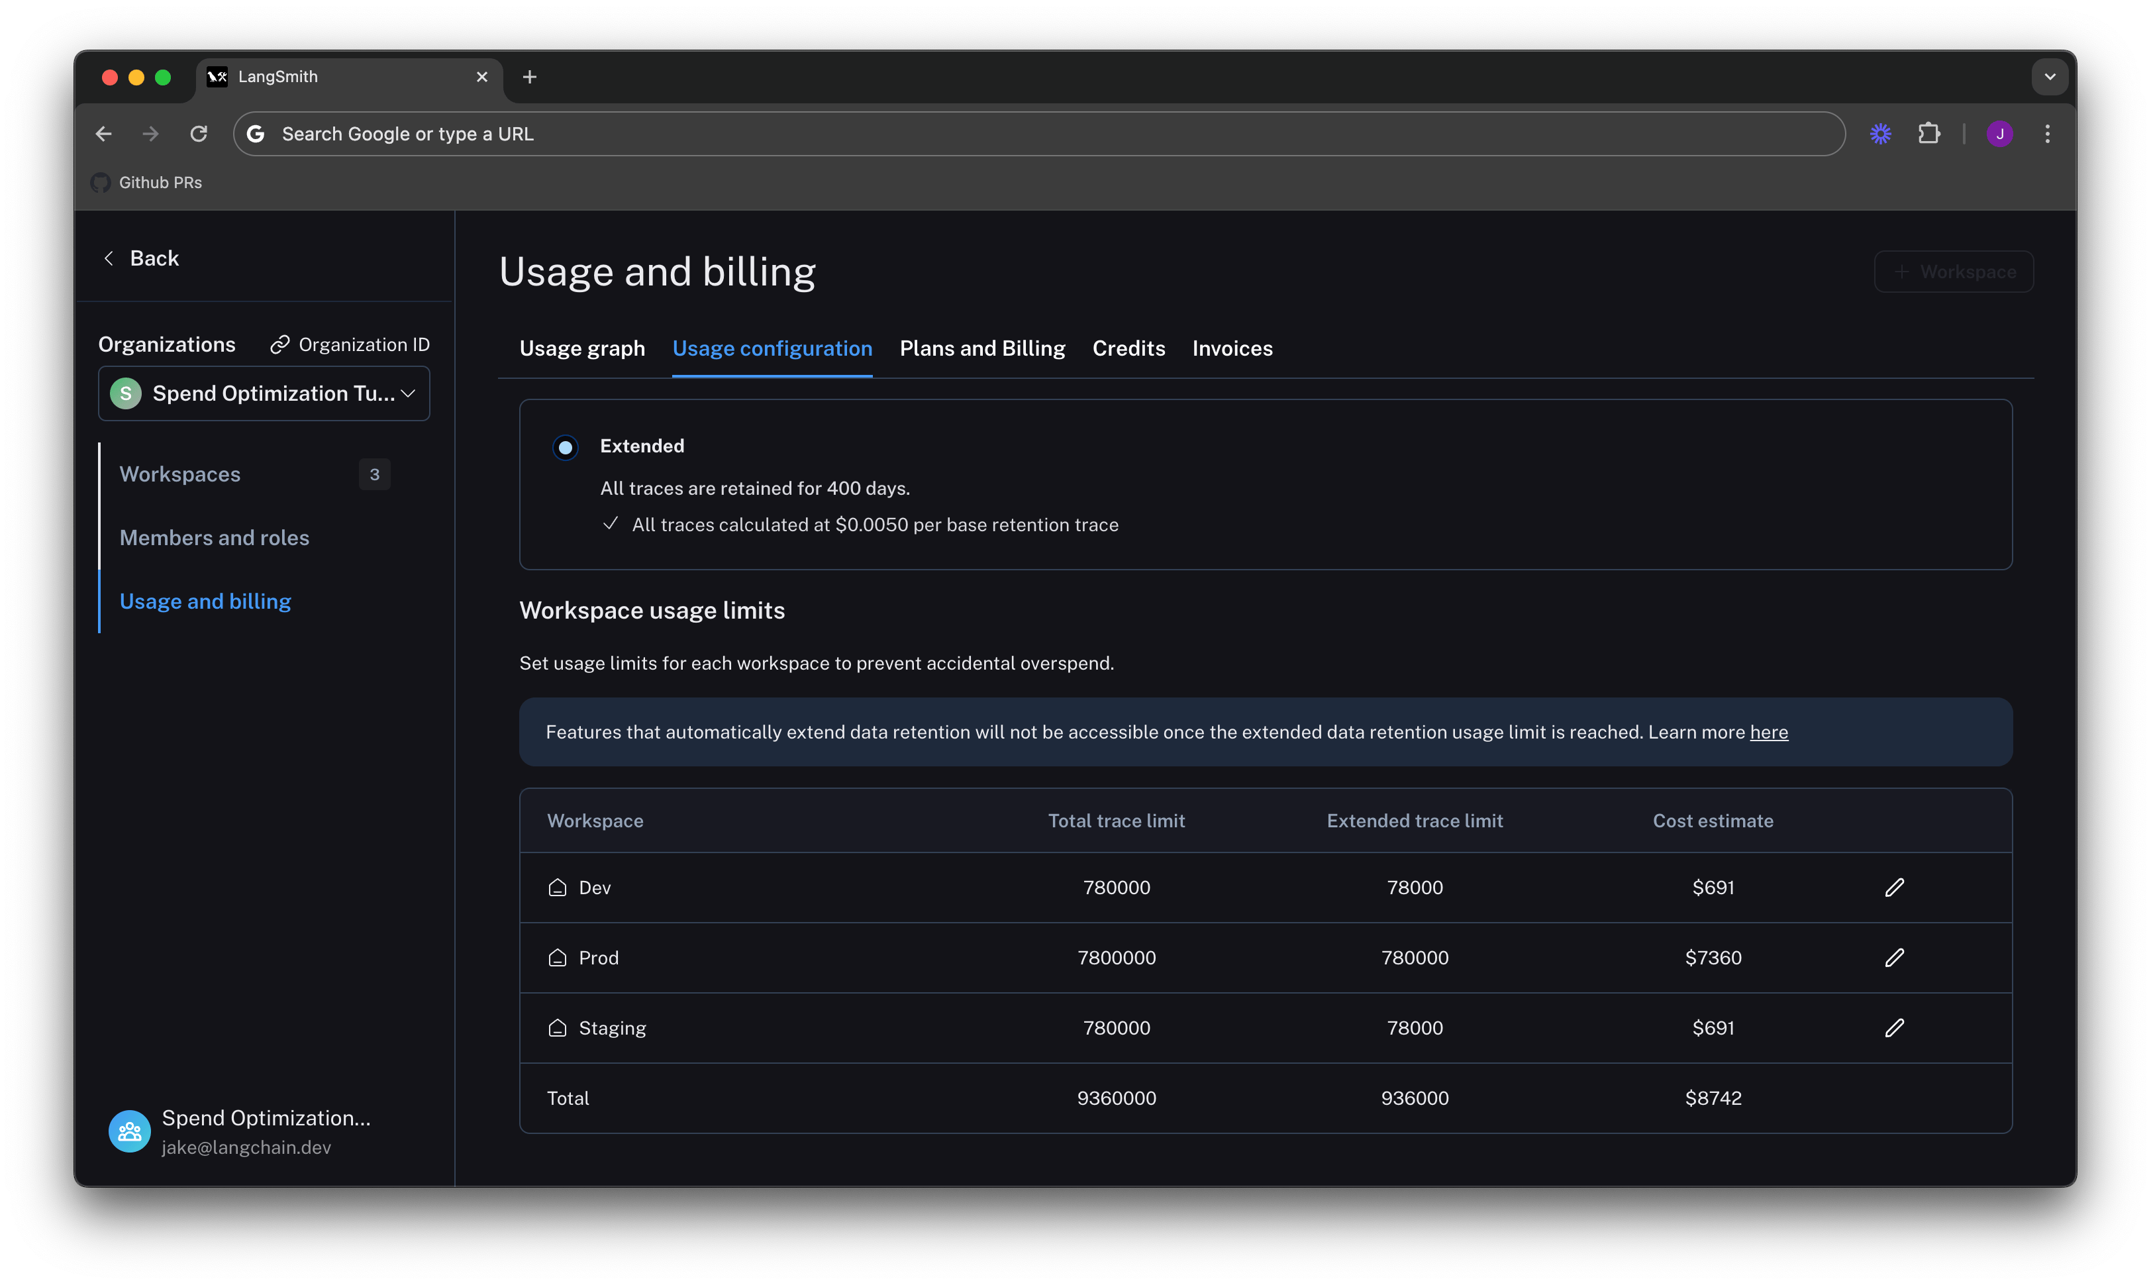Go forward in browser history
The image size is (2151, 1285).
point(150,134)
